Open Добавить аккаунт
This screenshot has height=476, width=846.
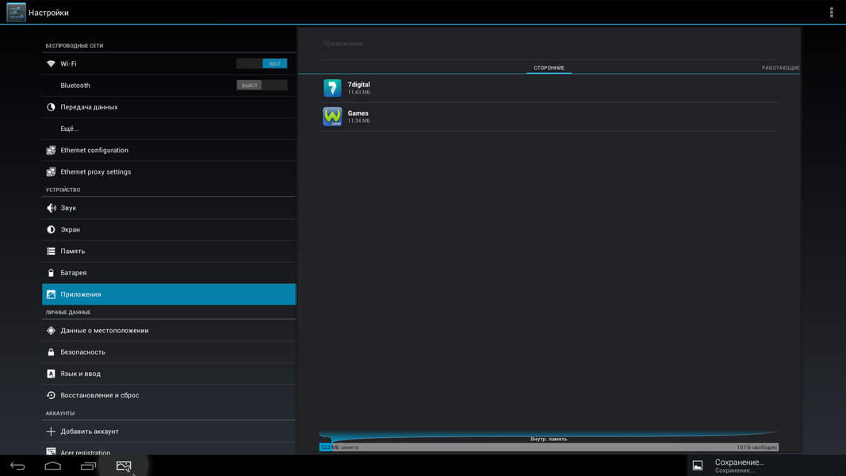(90, 432)
